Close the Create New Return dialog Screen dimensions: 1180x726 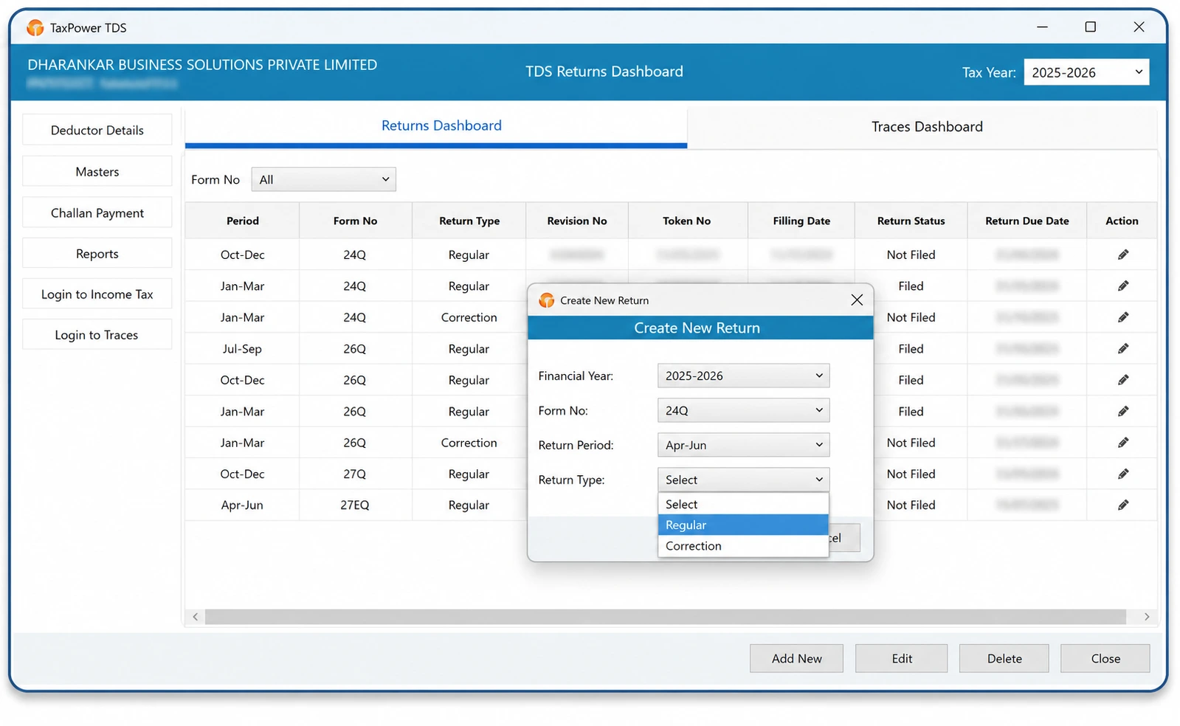point(856,300)
